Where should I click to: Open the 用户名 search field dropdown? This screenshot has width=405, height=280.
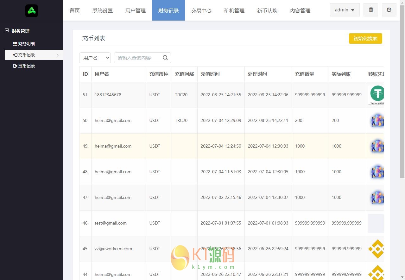coord(95,58)
